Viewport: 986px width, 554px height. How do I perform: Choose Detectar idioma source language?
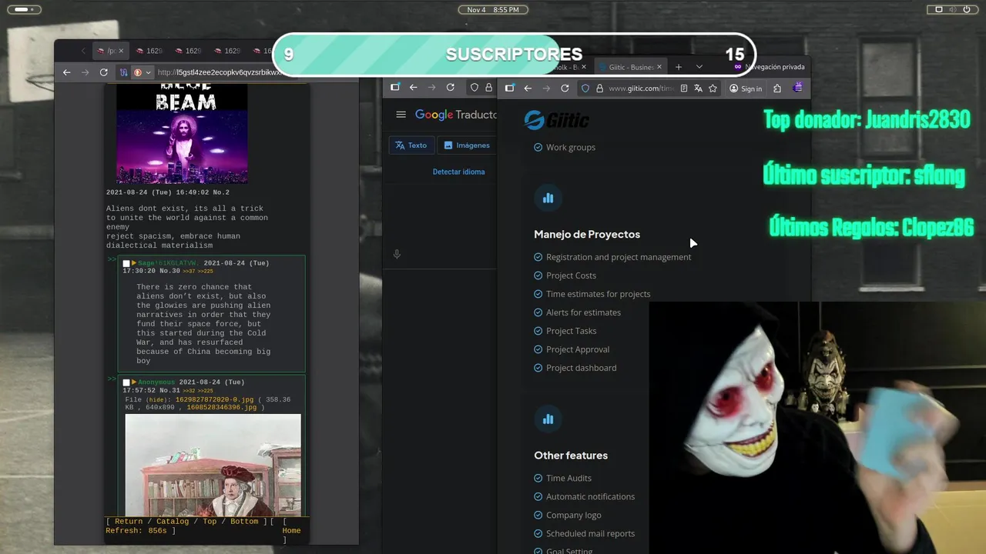click(458, 172)
